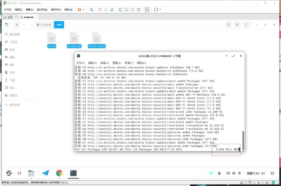Launch Telegram from the taskbar
Image resolution: width=281 pixels, height=186 pixels.
point(45,173)
